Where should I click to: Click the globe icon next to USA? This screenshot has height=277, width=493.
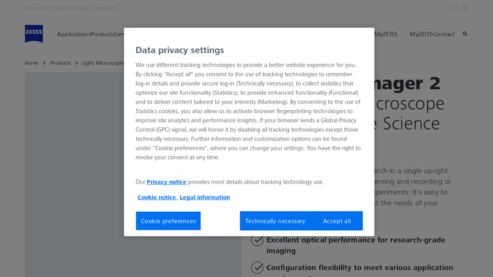coord(465,8)
